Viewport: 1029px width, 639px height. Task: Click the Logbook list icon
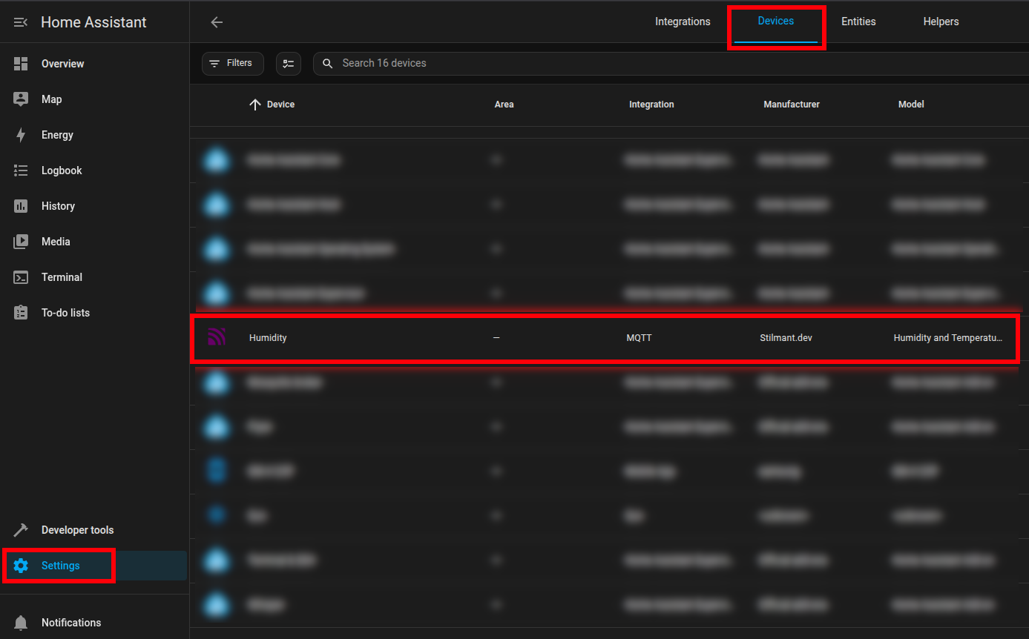pos(21,170)
